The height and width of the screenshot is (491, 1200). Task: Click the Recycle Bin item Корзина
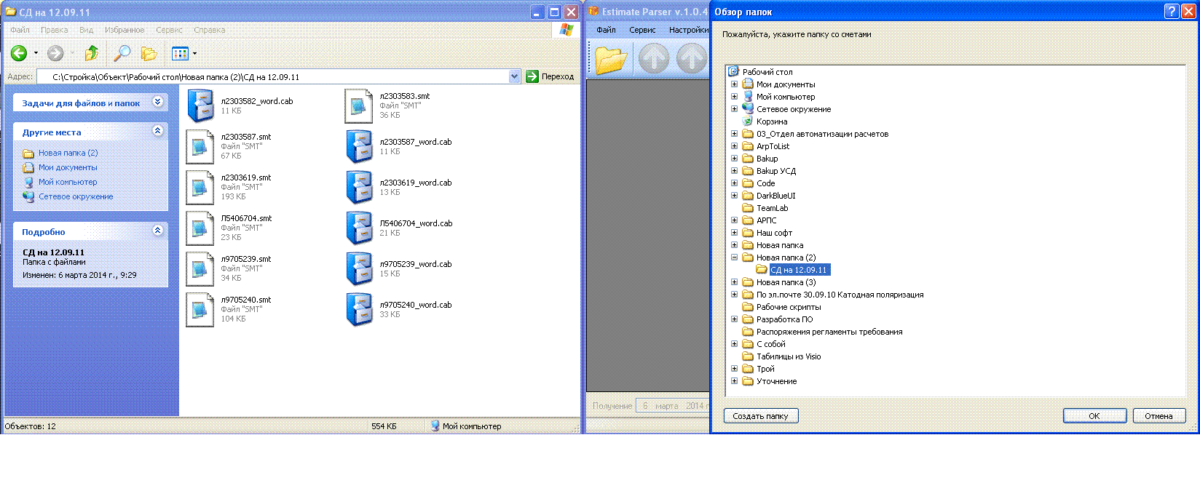(x=771, y=121)
